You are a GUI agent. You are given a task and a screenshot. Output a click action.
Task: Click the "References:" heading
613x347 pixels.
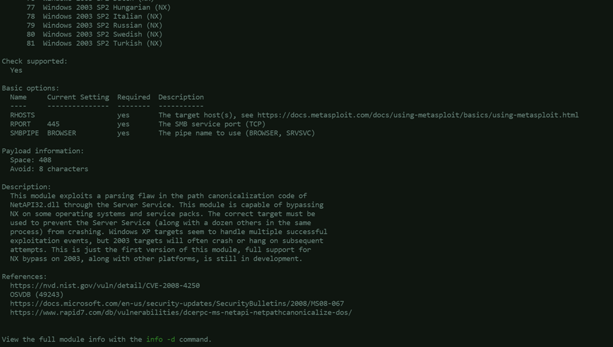pos(25,277)
